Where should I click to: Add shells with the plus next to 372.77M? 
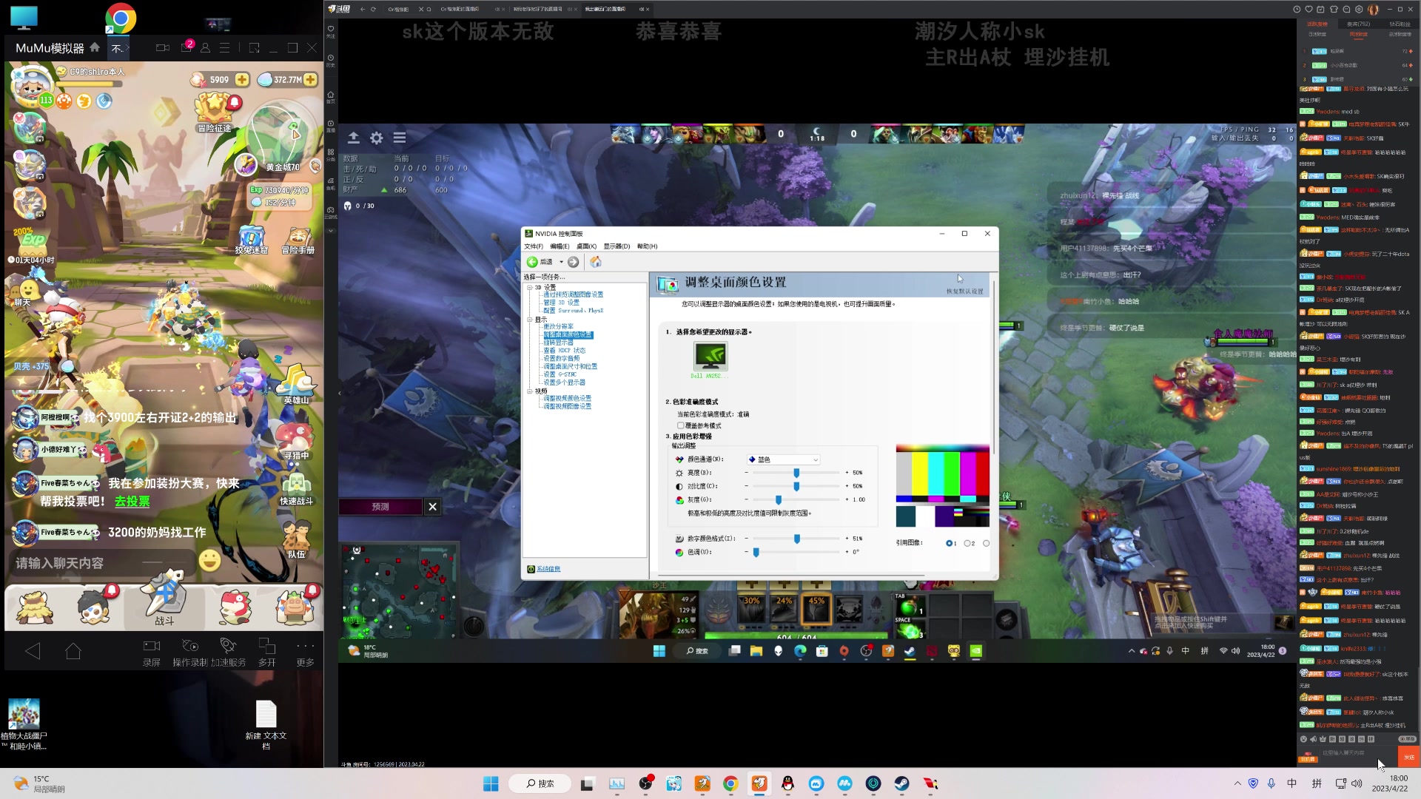coord(310,79)
